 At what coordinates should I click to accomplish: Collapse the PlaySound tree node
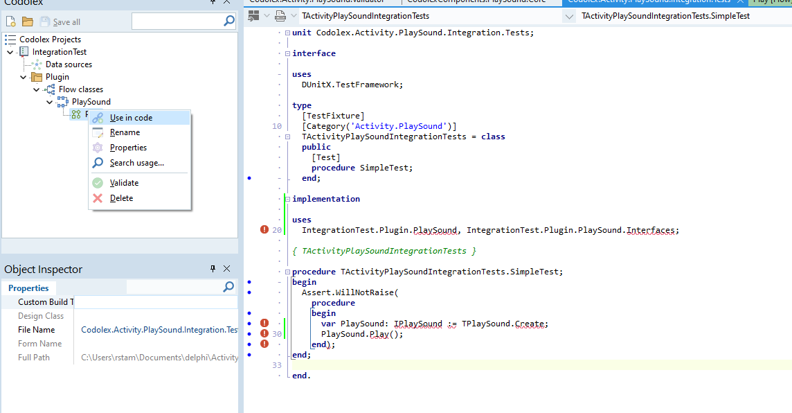tap(50, 102)
